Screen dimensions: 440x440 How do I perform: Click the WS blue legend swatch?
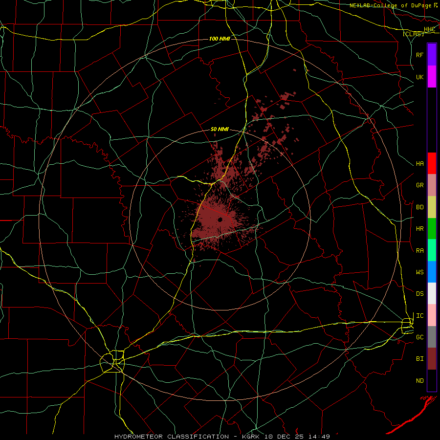(x=432, y=272)
